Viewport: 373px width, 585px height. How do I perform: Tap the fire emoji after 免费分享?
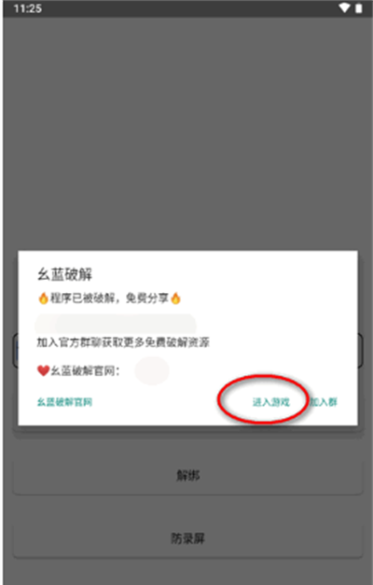[175, 298]
